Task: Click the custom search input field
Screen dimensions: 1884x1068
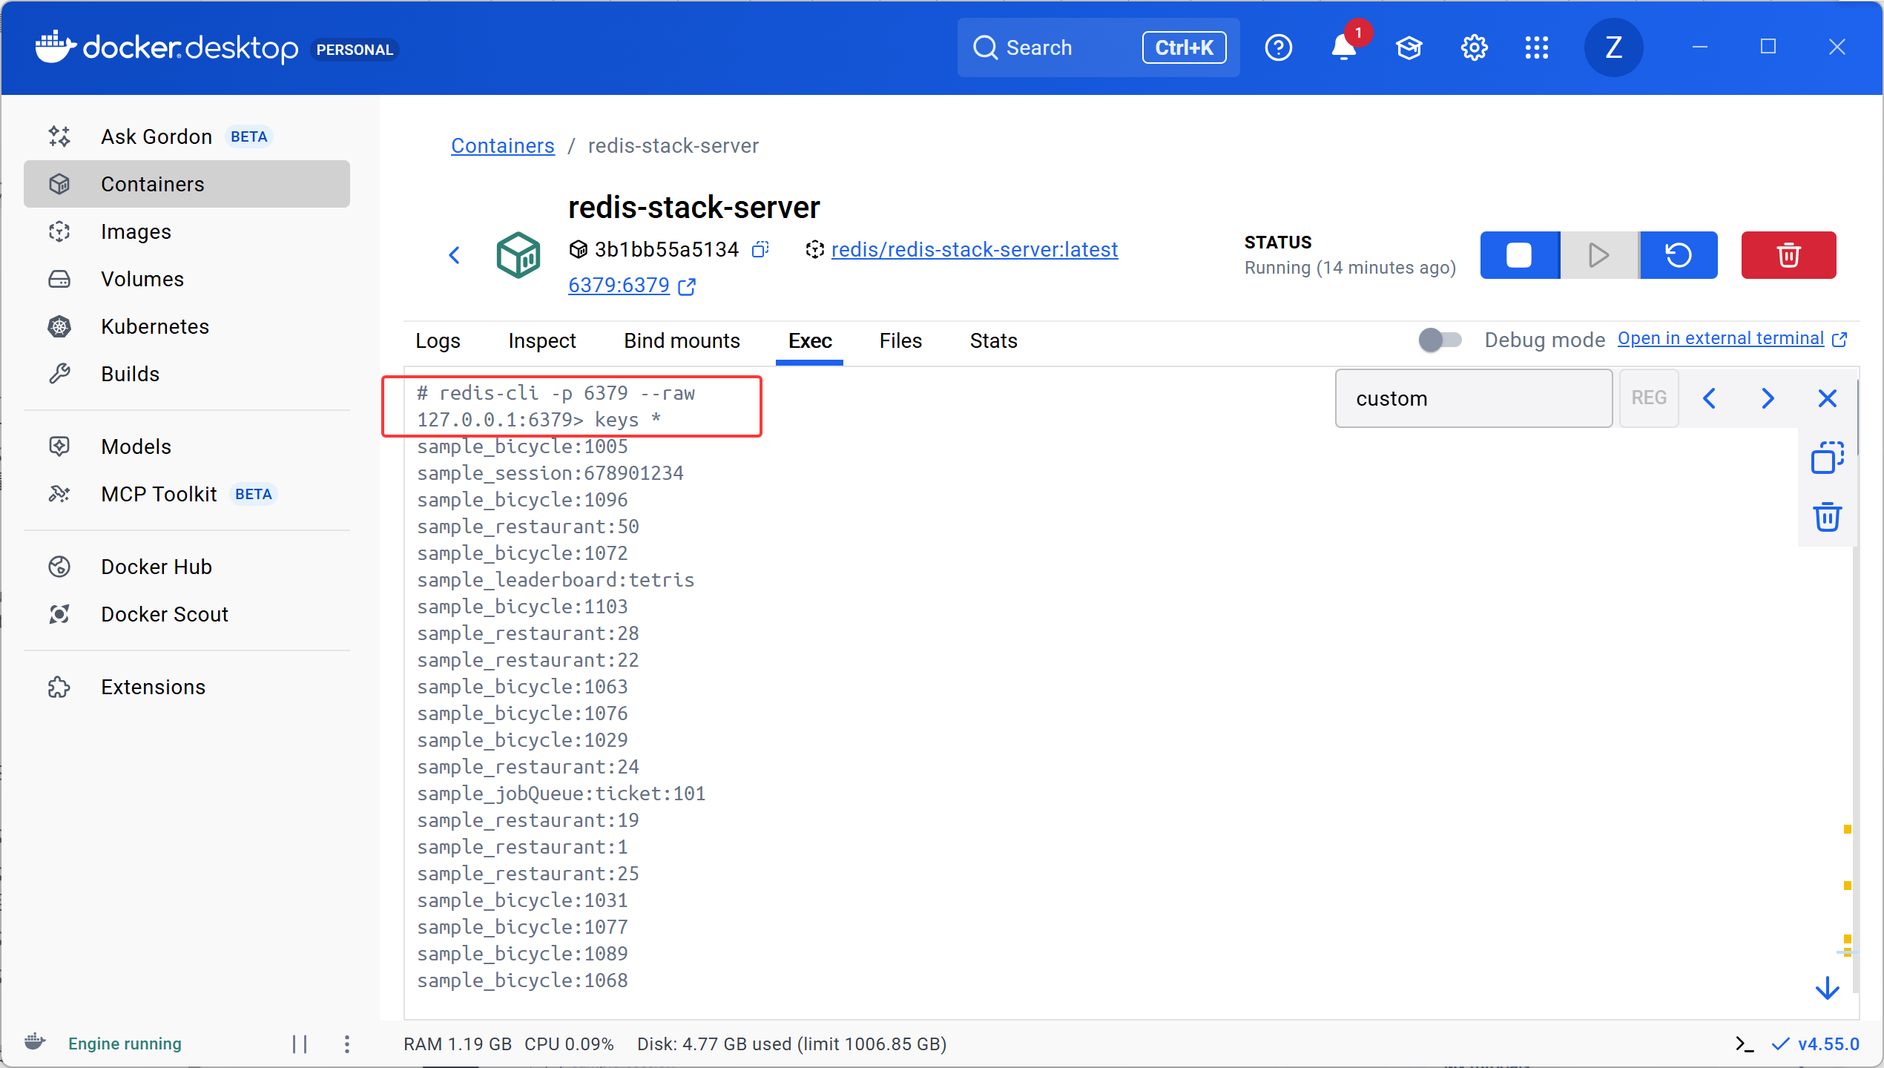Action: (1473, 398)
